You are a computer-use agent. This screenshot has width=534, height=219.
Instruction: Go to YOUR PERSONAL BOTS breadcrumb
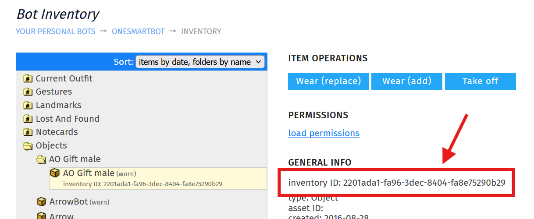pyautogui.click(x=55, y=32)
